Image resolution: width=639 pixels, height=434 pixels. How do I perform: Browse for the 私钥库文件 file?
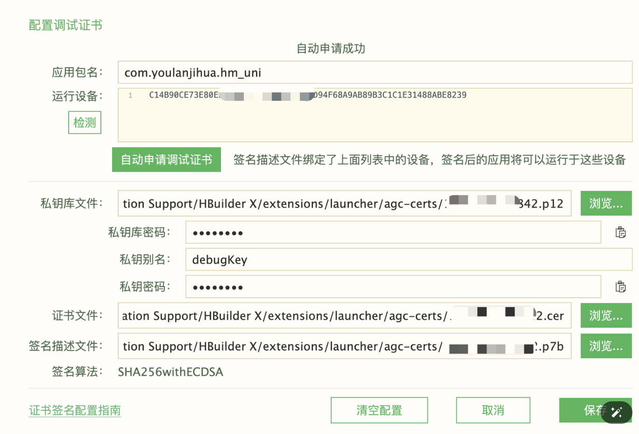click(606, 203)
